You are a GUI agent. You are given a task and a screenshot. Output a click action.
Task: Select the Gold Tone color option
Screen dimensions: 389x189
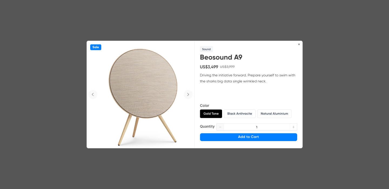211,114
